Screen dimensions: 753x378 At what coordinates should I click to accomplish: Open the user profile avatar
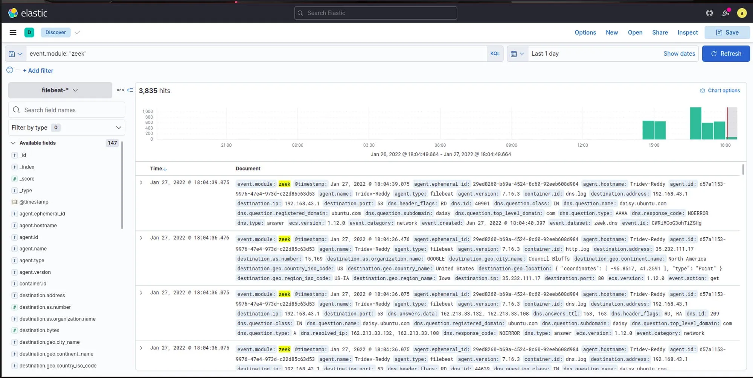[742, 13]
